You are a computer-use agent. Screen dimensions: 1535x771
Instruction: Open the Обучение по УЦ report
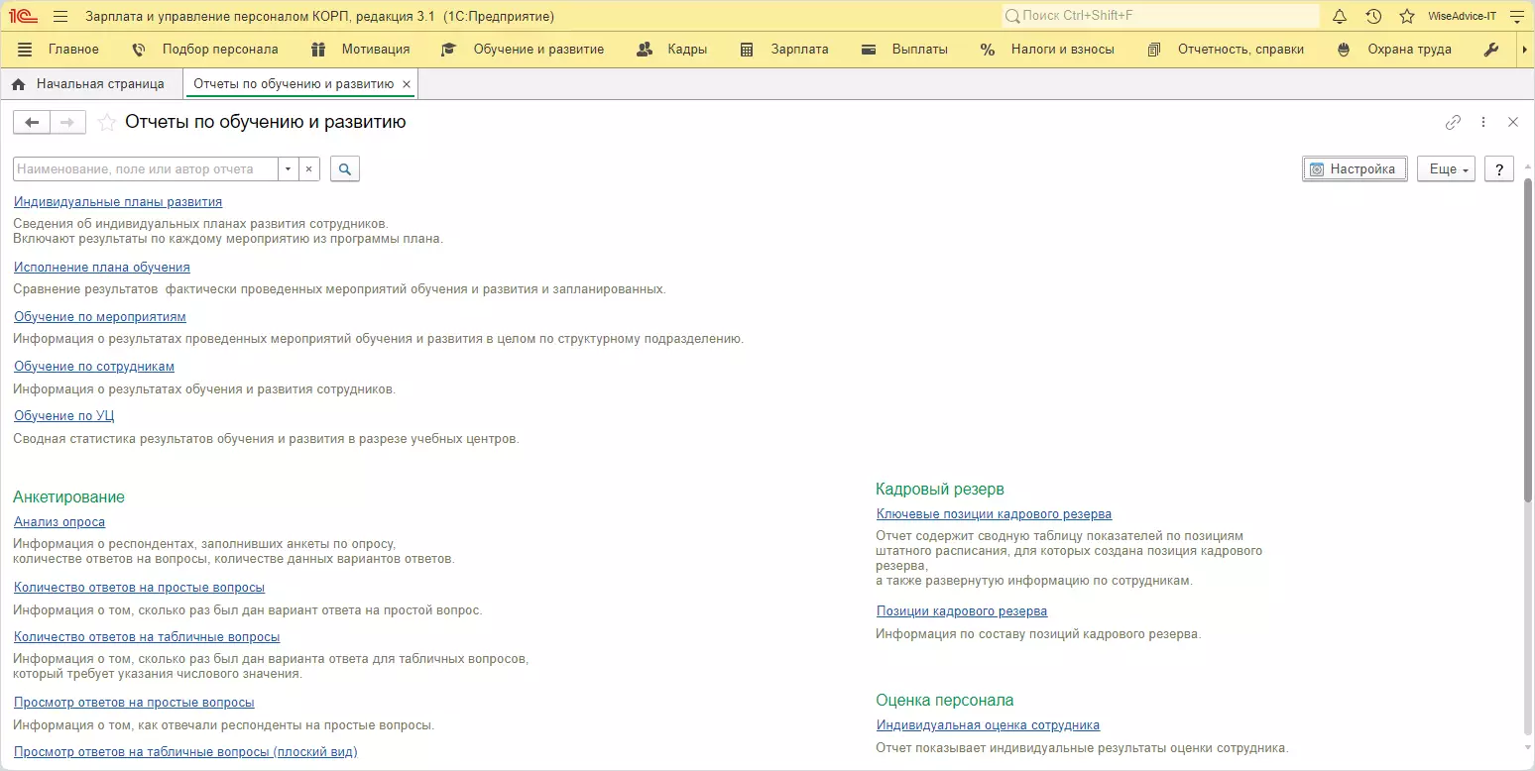64,416
